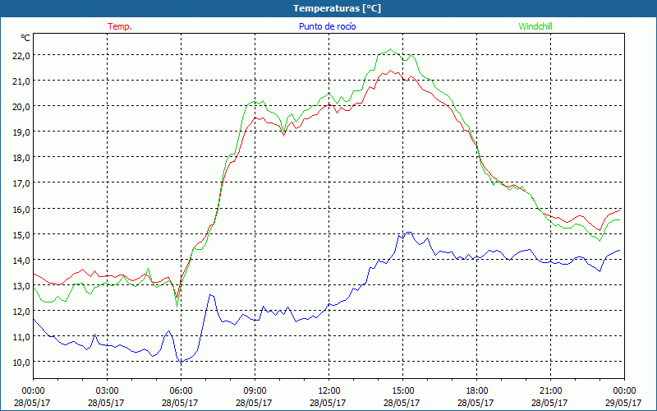Select the green 'Windchill' legend label

click(535, 26)
